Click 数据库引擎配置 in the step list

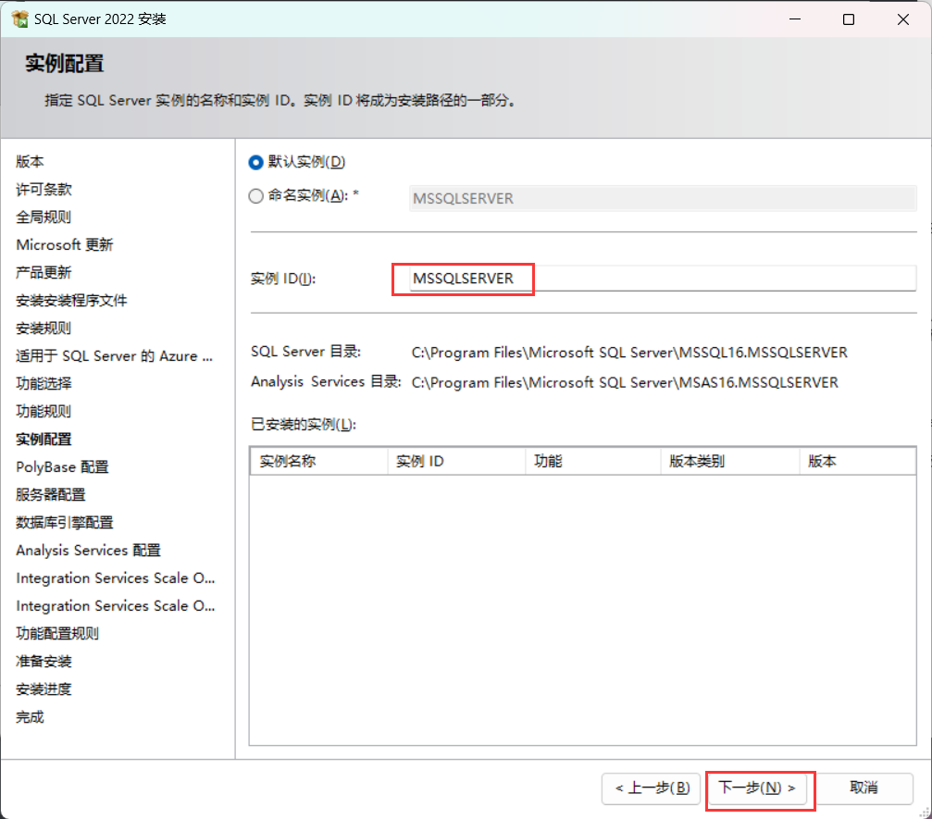tap(64, 523)
